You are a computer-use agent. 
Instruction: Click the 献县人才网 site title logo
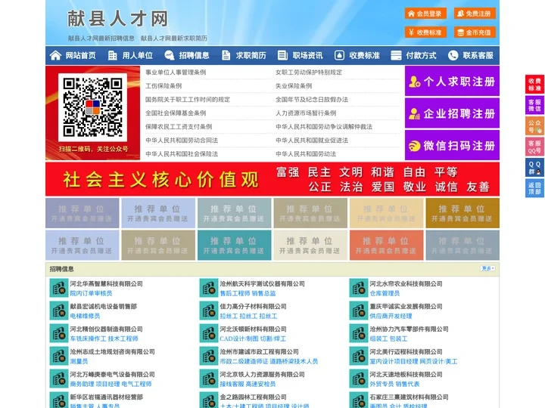[117, 19]
